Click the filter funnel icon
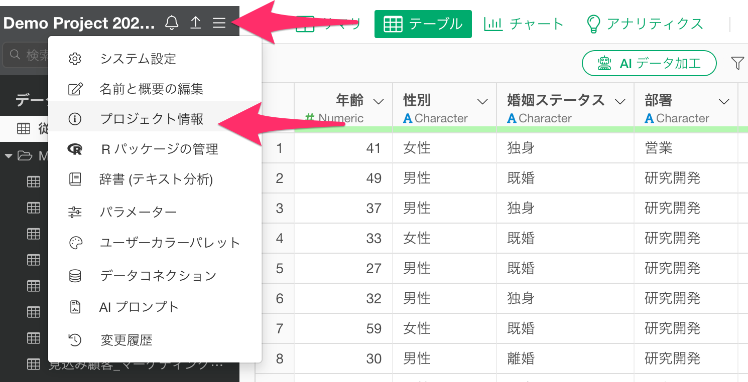The height and width of the screenshot is (382, 748). [737, 63]
